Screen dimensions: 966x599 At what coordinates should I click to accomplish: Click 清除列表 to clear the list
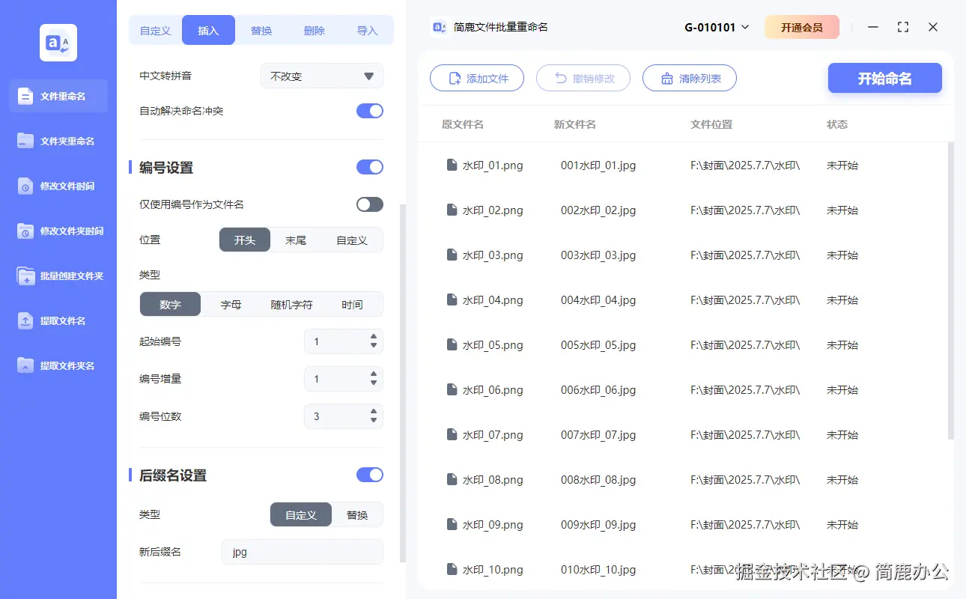pos(689,78)
